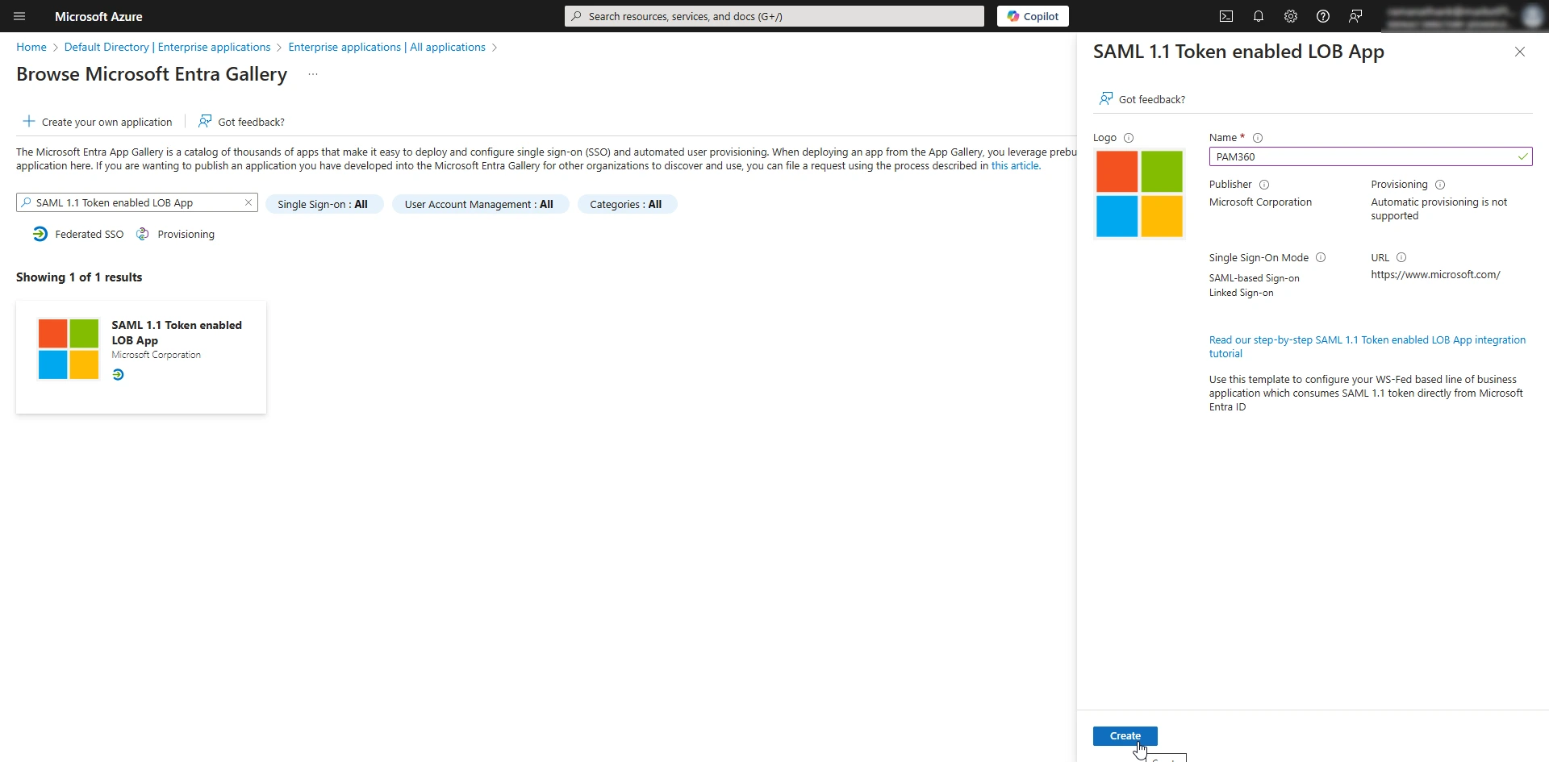Open the breadcrumb ellipsis menu

(313, 74)
